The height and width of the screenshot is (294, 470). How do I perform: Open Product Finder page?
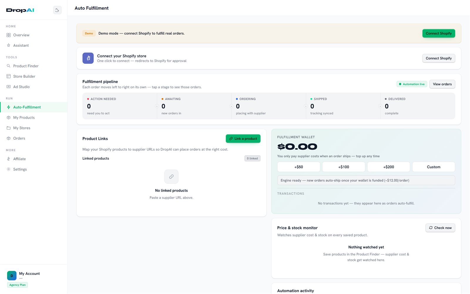[x=34, y=66]
